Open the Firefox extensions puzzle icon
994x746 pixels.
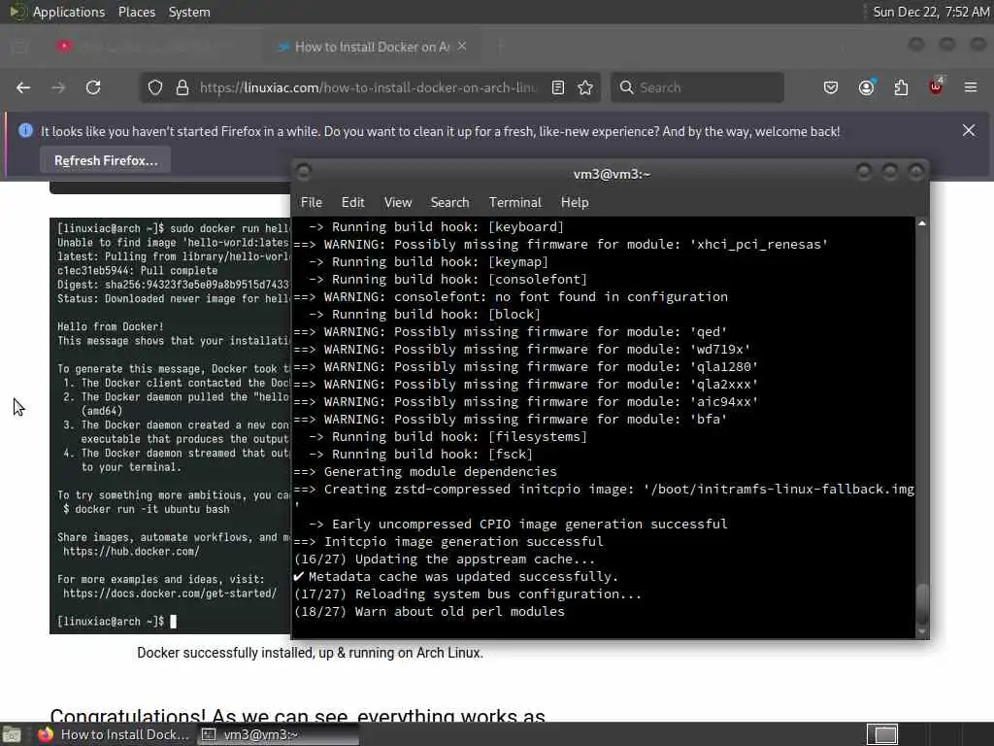pyautogui.click(x=901, y=87)
